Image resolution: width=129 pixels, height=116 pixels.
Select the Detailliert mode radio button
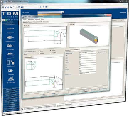point(50,53)
